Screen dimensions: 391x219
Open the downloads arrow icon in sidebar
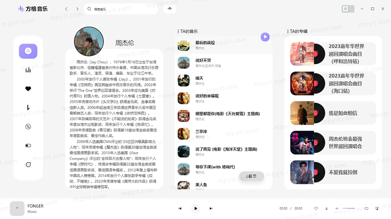(x=28, y=108)
